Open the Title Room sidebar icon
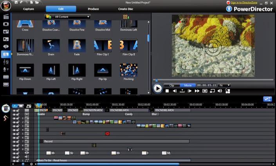Screen dimensions: 276x166 6,47
